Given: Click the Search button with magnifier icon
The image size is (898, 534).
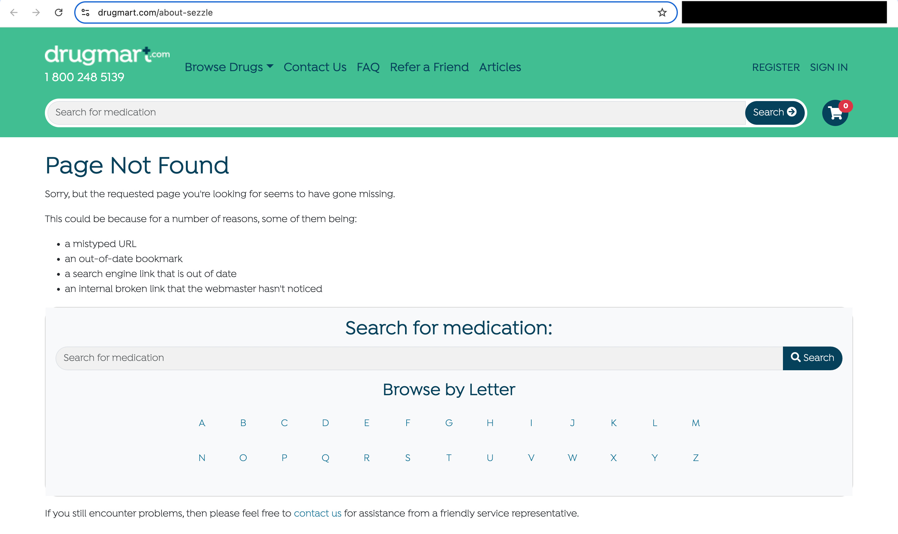Looking at the screenshot, I should coord(812,358).
